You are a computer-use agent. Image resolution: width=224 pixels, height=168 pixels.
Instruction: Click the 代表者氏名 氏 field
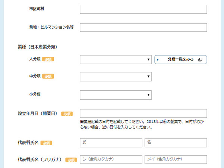(x=111, y=143)
